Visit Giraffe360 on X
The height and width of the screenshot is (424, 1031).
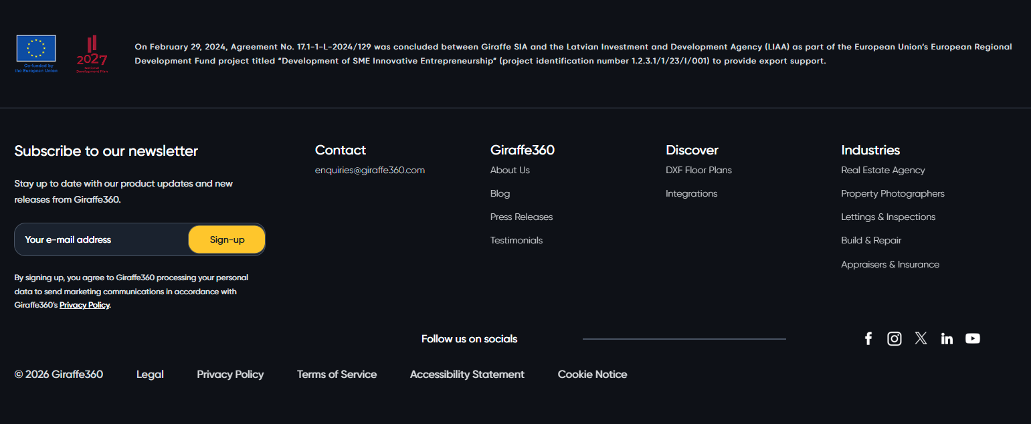921,338
